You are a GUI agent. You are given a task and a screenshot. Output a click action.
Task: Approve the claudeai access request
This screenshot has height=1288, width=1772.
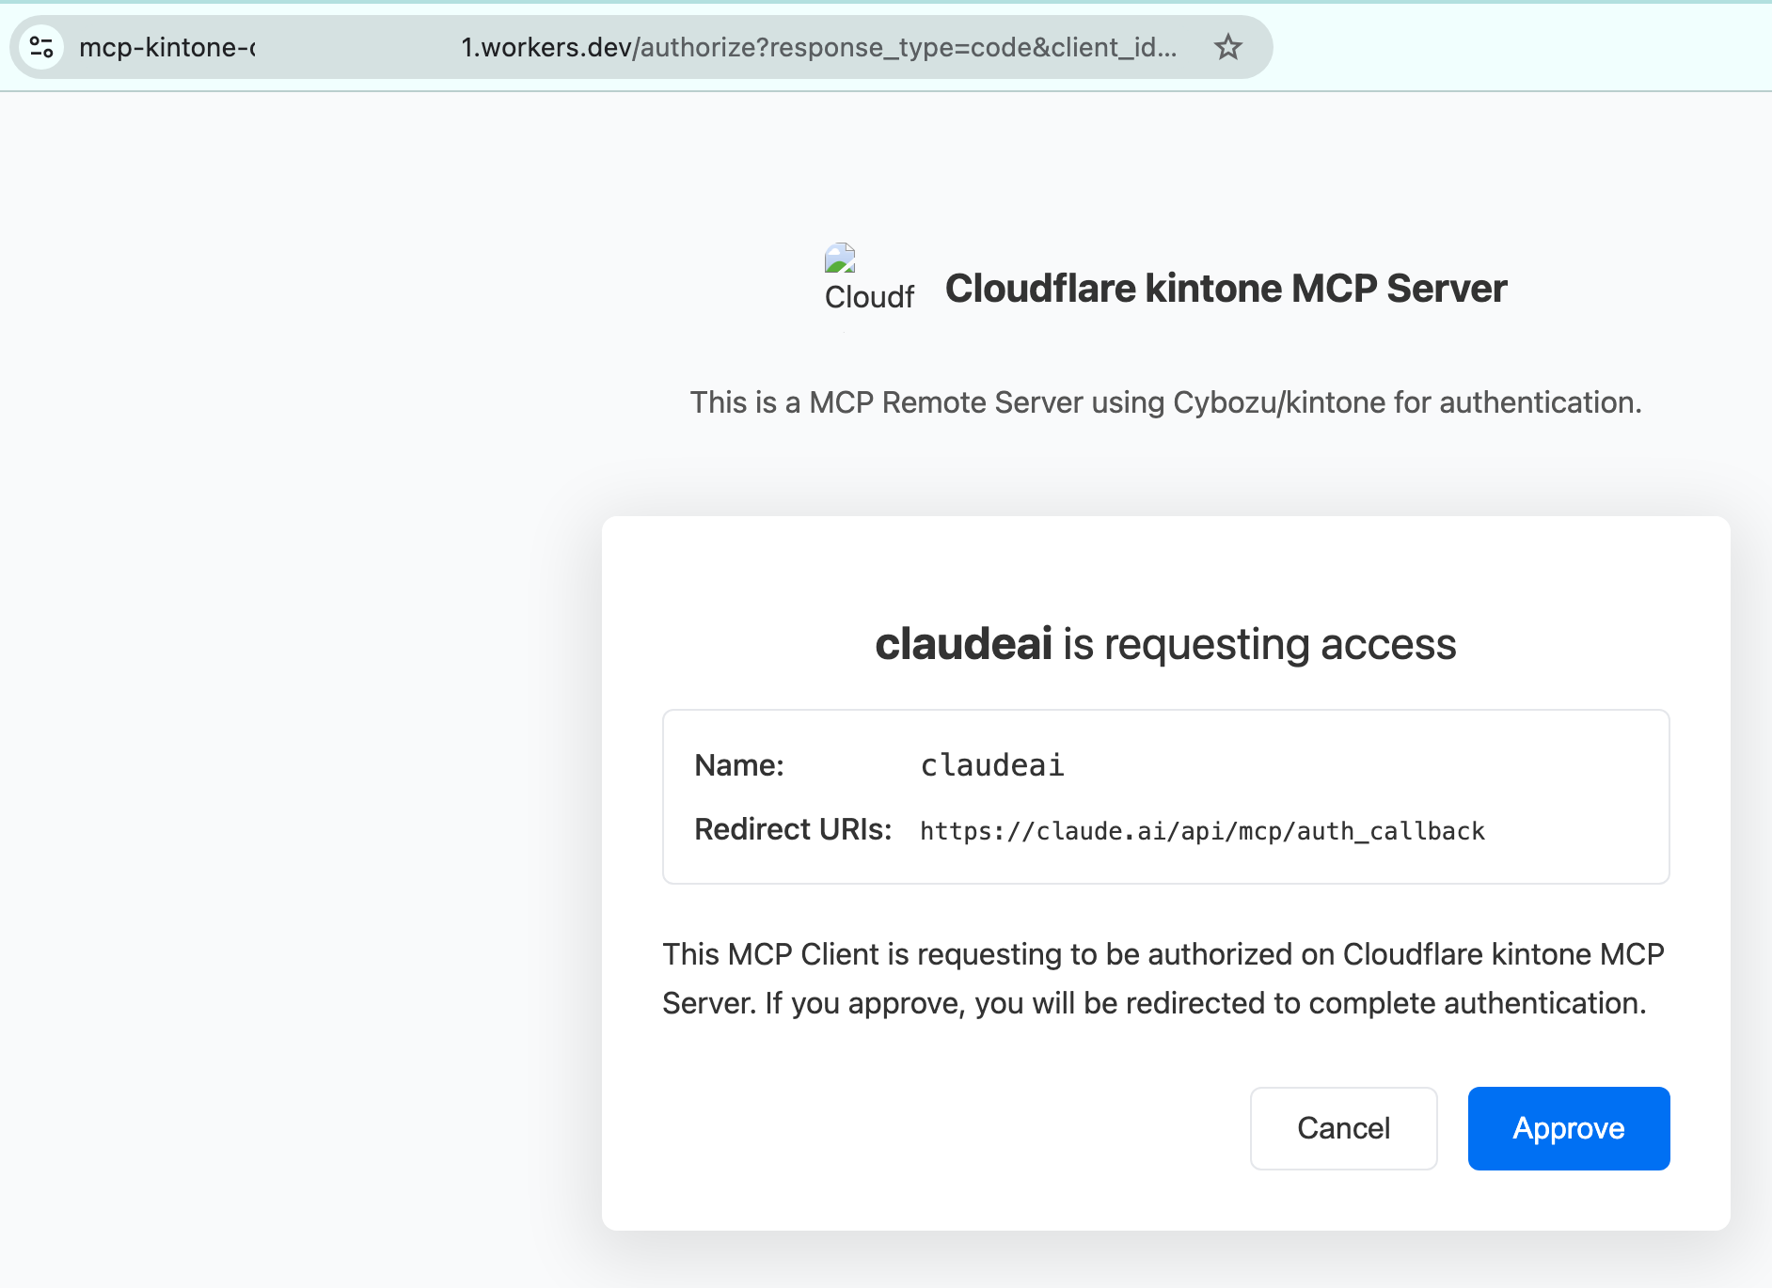click(1569, 1128)
